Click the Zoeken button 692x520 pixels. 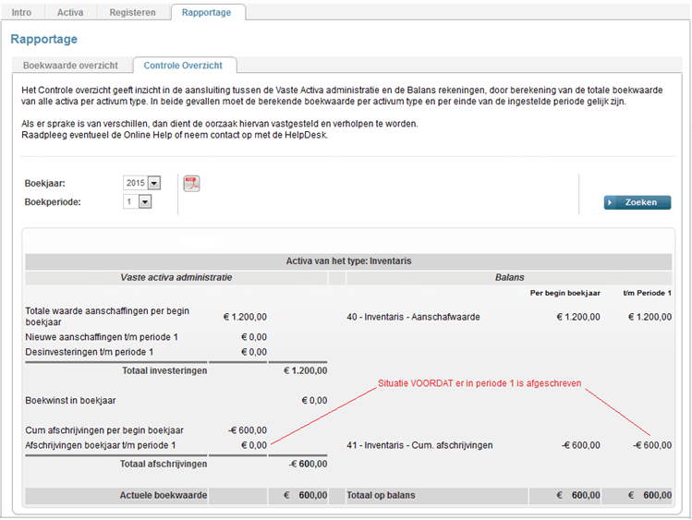(x=637, y=202)
